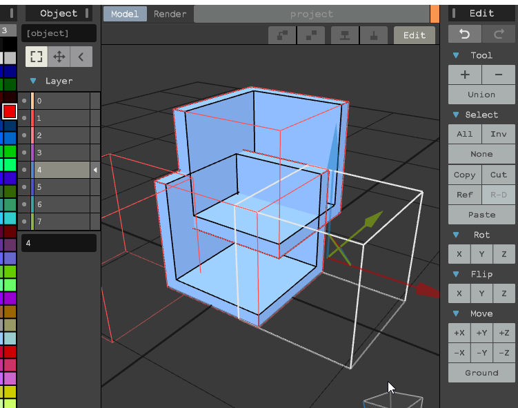The height and width of the screenshot is (408, 518).
Task: Switch to the Render tab
Action: [x=170, y=14]
